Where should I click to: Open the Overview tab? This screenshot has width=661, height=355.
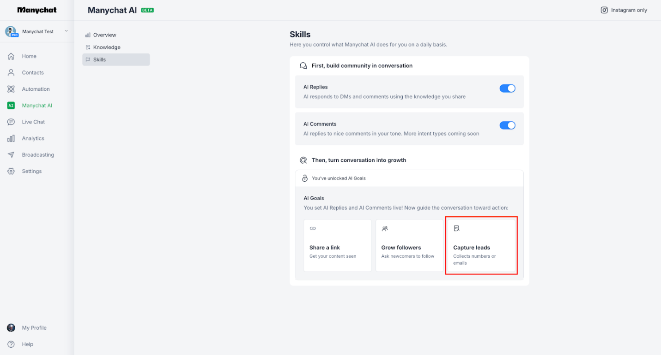tap(103, 35)
